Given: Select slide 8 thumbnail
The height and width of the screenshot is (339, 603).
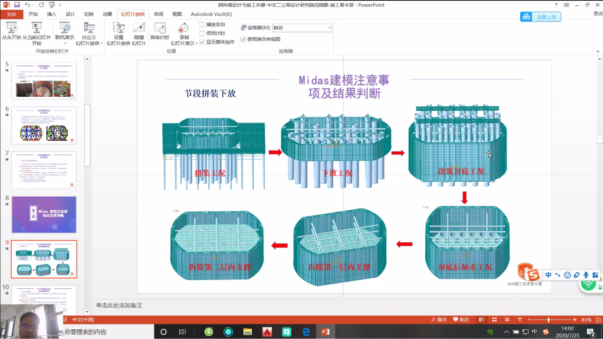Looking at the screenshot, I should [x=44, y=215].
